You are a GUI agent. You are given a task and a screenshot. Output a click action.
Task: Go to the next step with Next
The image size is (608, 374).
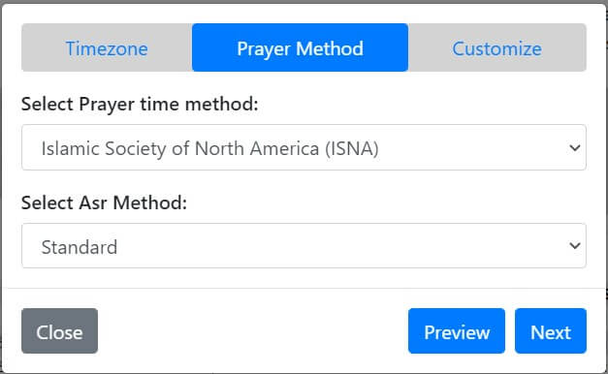[x=551, y=331]
